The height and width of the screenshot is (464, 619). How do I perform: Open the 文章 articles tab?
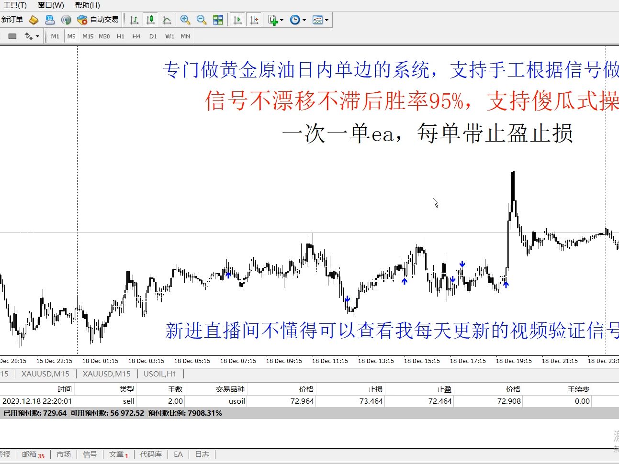coord(118,454)
